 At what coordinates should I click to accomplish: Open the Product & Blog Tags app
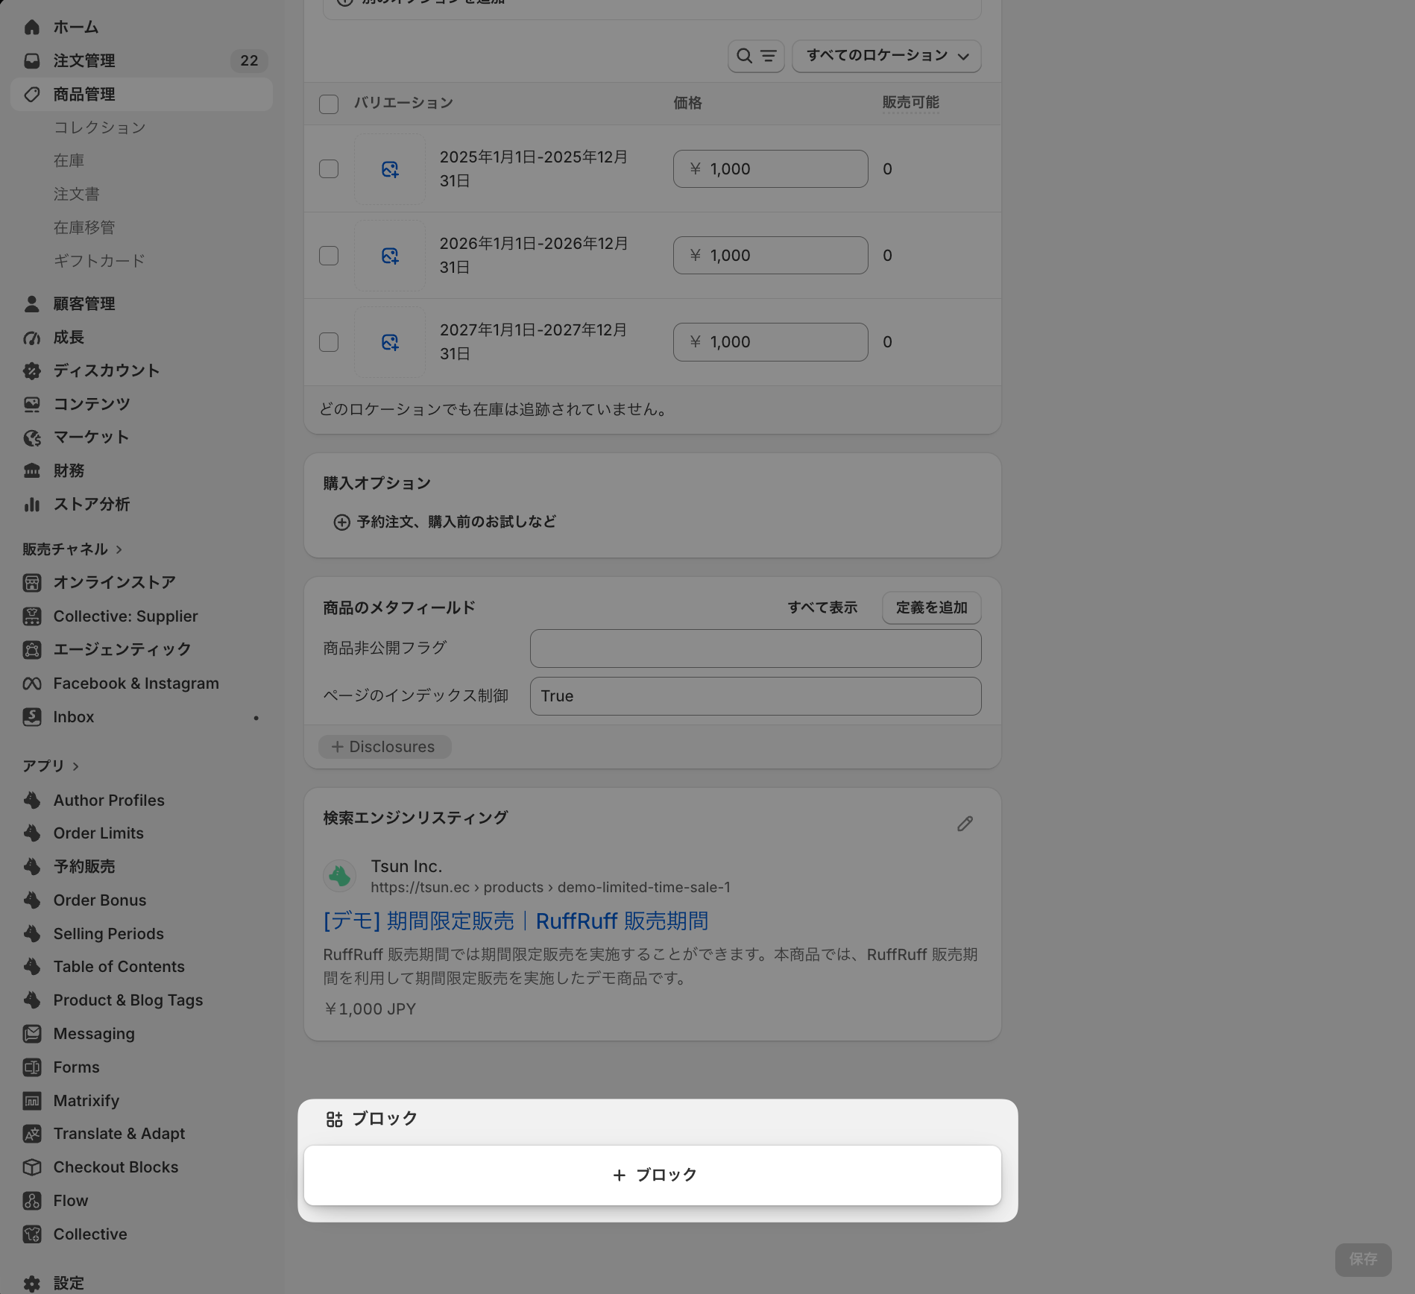(x=128, y=1000)
